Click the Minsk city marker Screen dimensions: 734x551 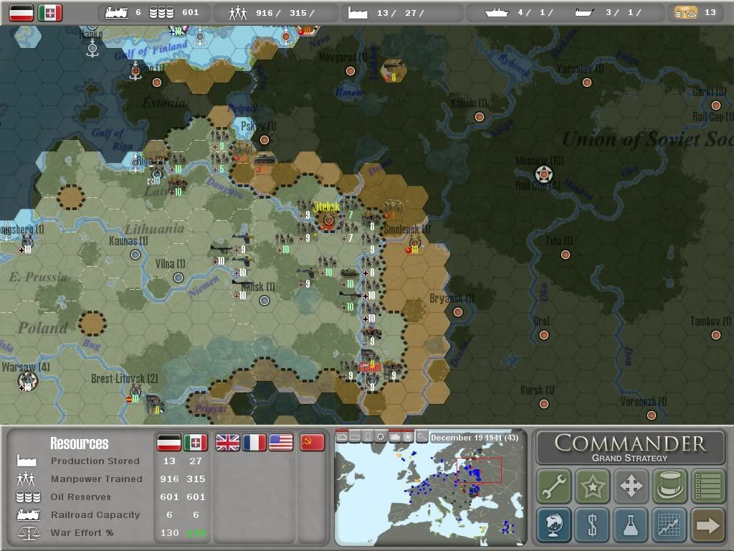(264, 301)
